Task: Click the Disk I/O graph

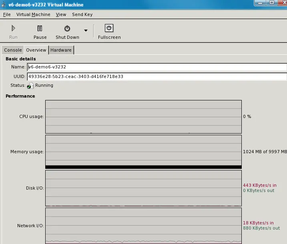Action: (143, 188)
